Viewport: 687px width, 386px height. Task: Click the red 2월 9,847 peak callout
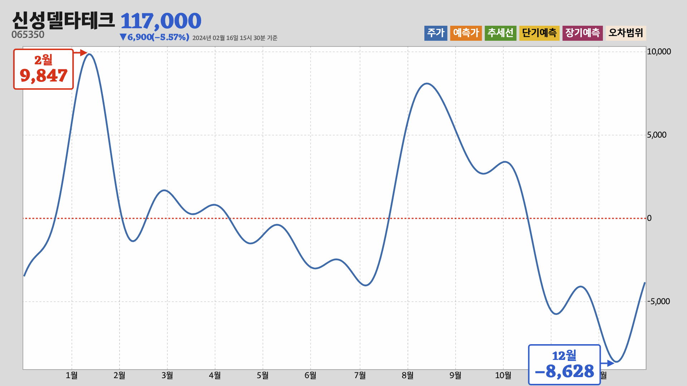click(43, 69)
